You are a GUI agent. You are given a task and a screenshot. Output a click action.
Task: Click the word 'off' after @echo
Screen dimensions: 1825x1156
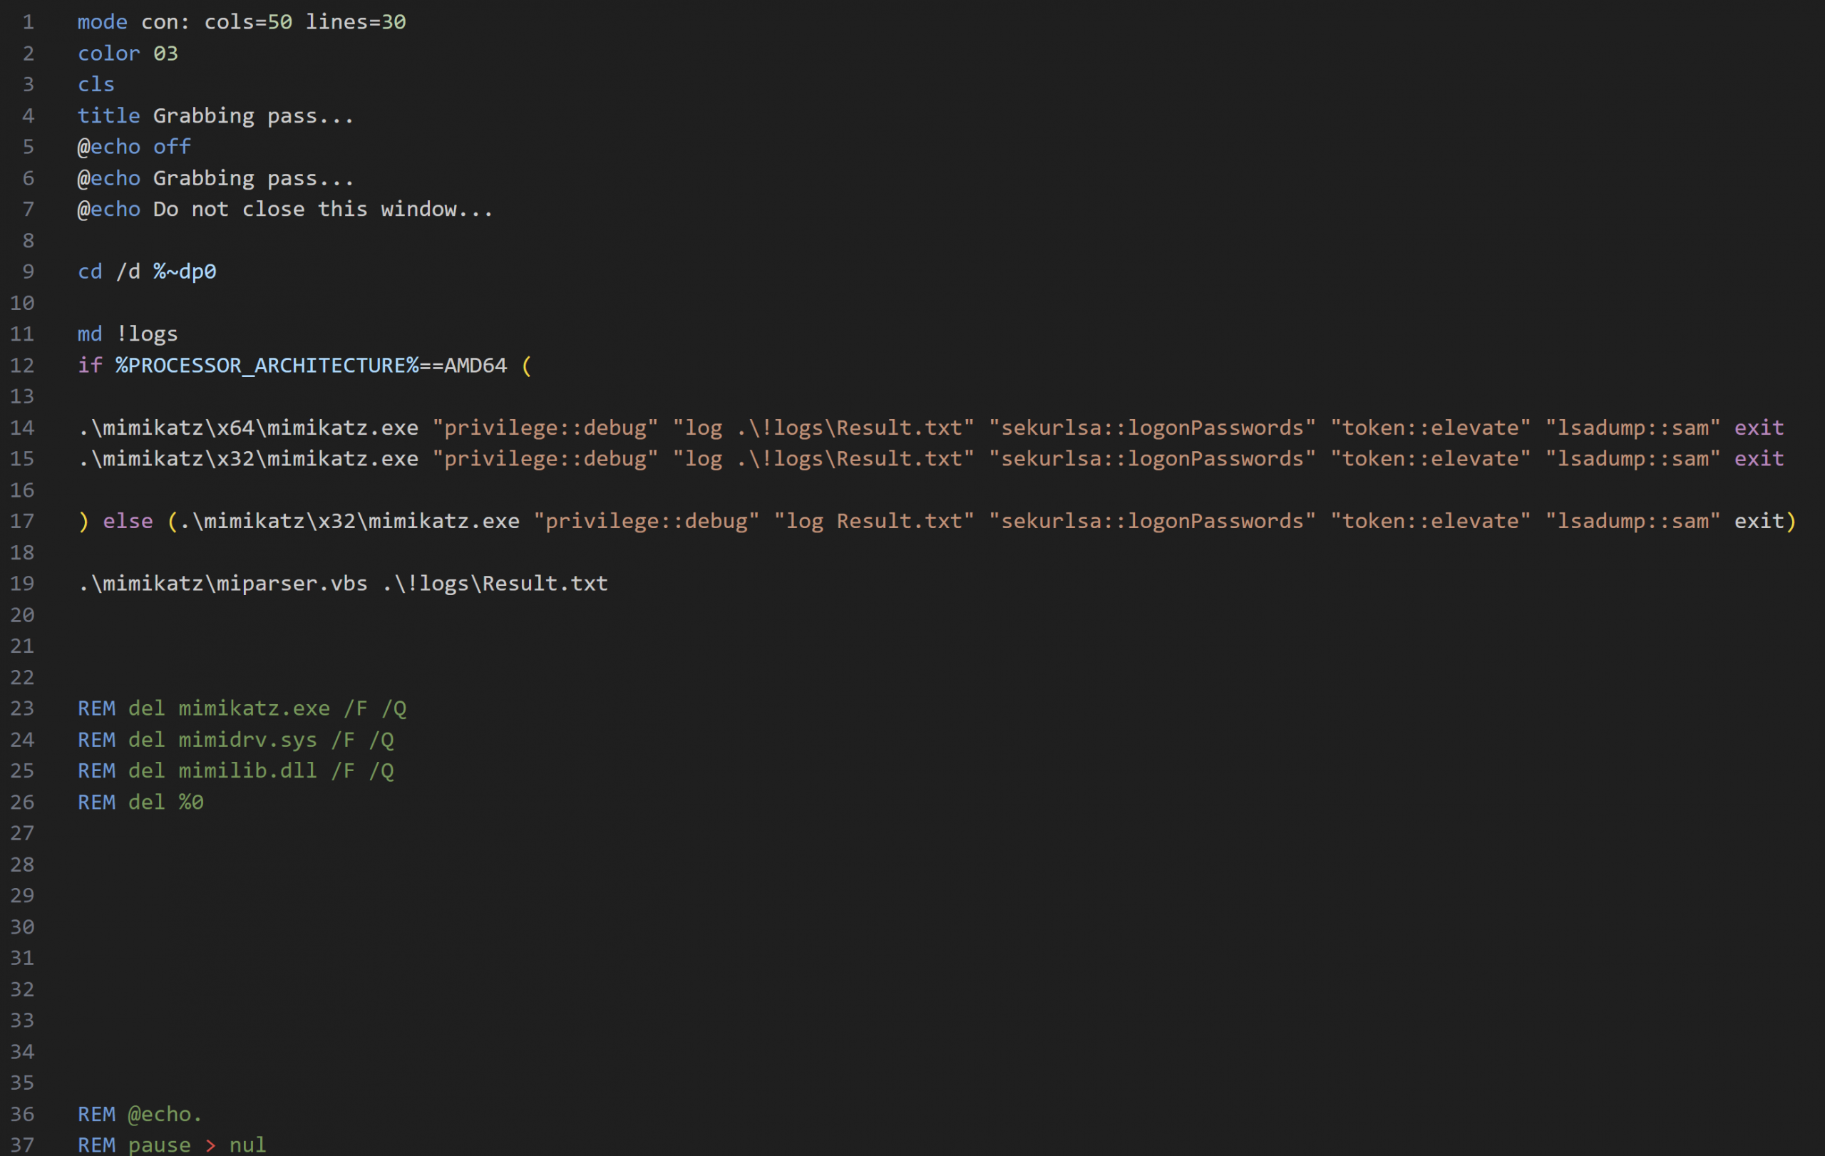tap(172, 146)
